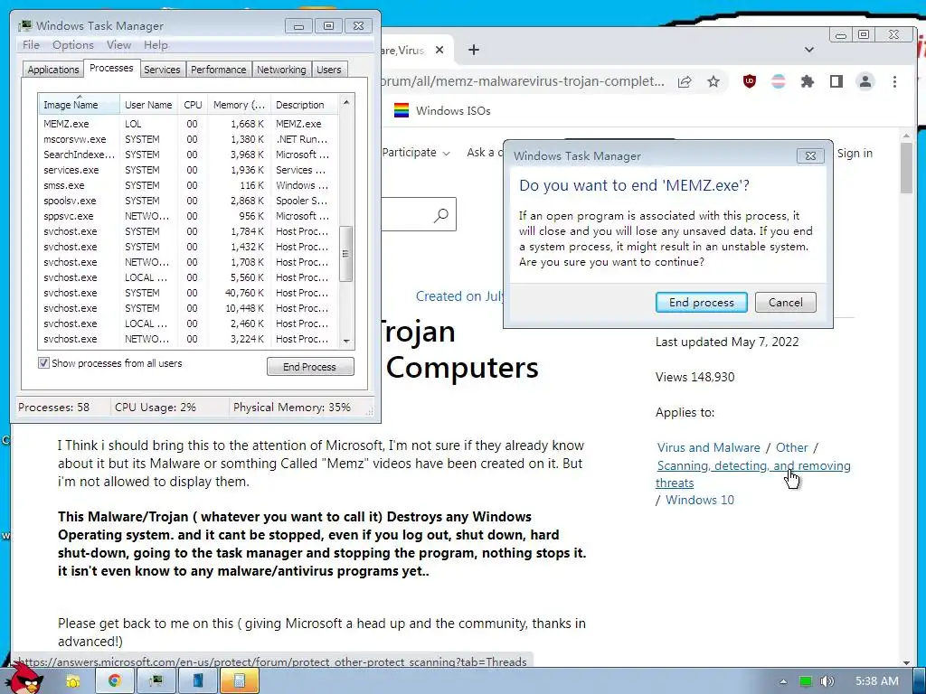Sort by User Name column header
Viewport: 926px width, 694px height.
click(148, 105)
